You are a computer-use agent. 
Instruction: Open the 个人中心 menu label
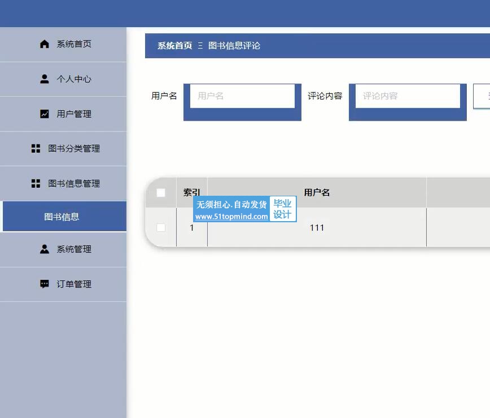[x=73, y=79]
